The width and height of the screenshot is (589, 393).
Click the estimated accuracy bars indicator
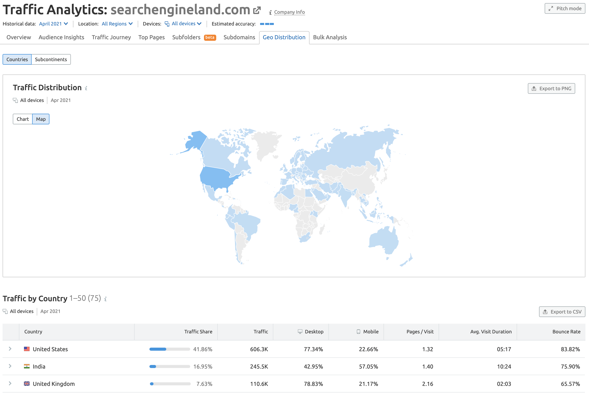pos(267,24)
